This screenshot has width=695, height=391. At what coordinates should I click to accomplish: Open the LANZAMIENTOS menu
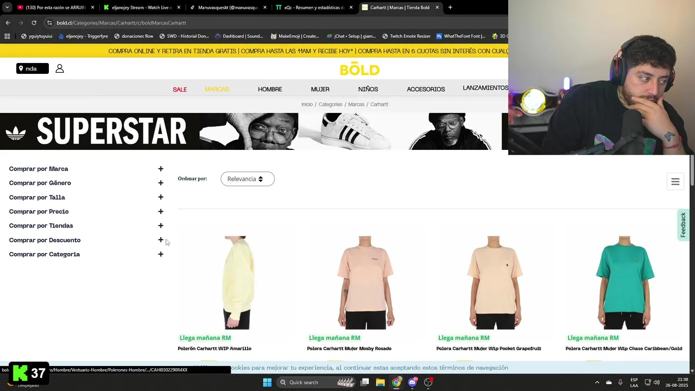(485, 88)
